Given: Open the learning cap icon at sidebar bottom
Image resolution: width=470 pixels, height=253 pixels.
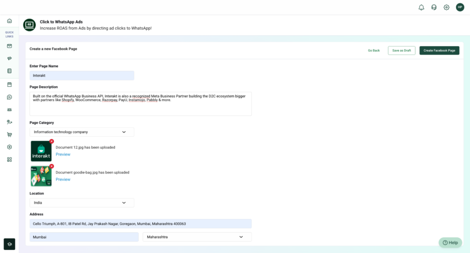Looking at the screenshot, I should coord(9,244).
